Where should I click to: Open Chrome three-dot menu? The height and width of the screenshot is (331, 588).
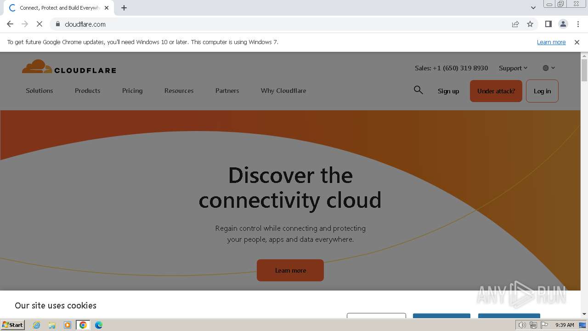pos(578,24)
